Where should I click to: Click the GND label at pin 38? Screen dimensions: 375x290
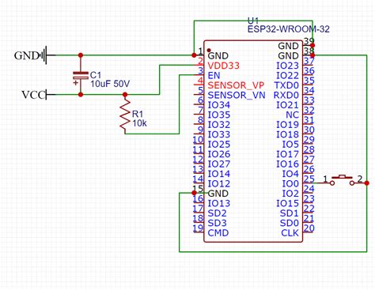pos(288,56)
